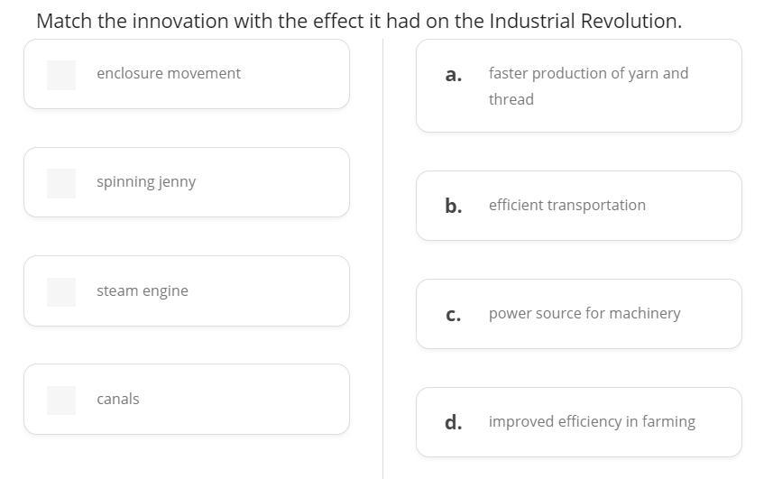
Task: Select the letter 'c.' marker
Action: (453, 314)
